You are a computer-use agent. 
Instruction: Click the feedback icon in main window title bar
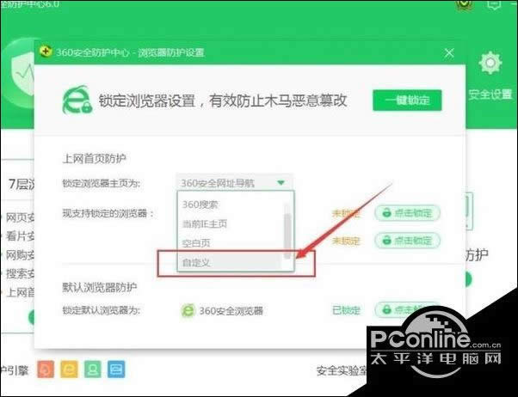coord(494,4)
